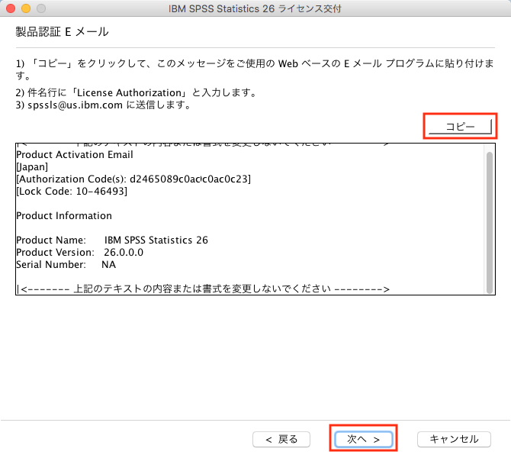Click the 上記のテキスト notice line at bottom

[x=203, y=289]
